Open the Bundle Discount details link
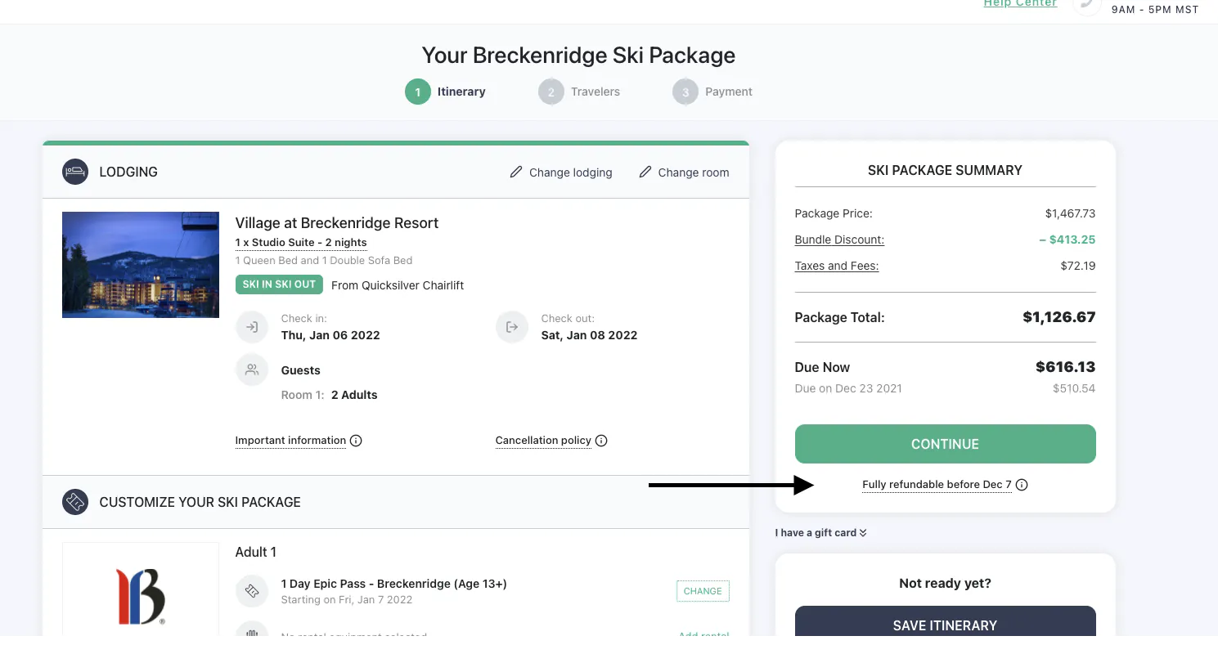 tap(839, 240)
